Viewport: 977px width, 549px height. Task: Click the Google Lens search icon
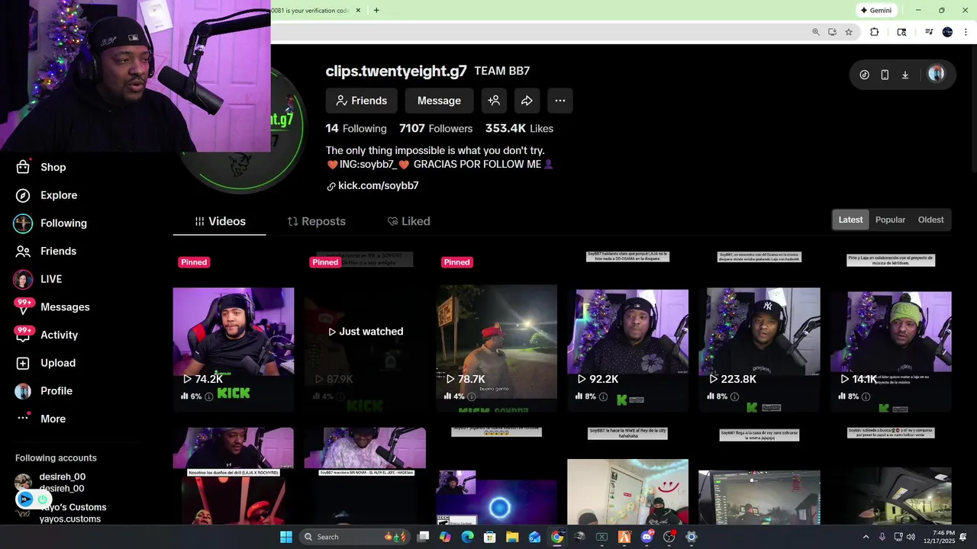coord(901,32)
